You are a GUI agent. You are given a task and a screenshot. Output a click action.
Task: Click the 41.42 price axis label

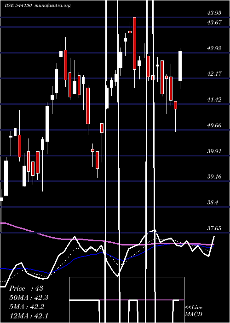214,100
